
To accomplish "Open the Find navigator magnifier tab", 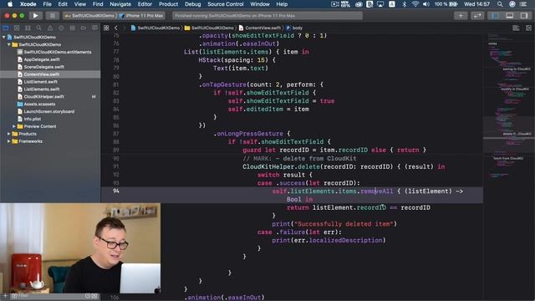I will pyautogui.click(x=39, y=28).
